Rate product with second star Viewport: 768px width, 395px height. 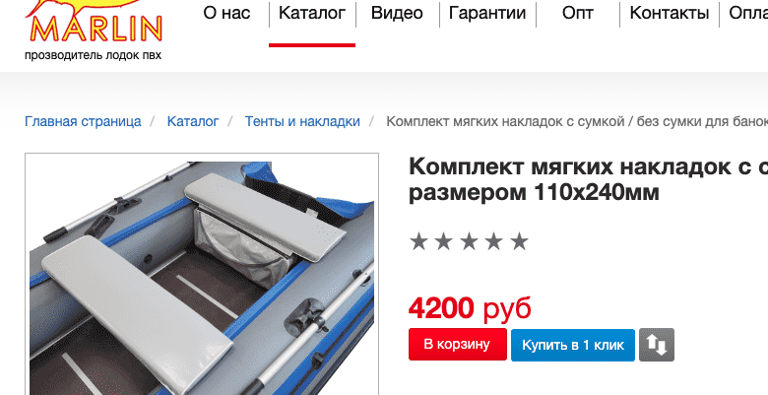click(444, 241)
